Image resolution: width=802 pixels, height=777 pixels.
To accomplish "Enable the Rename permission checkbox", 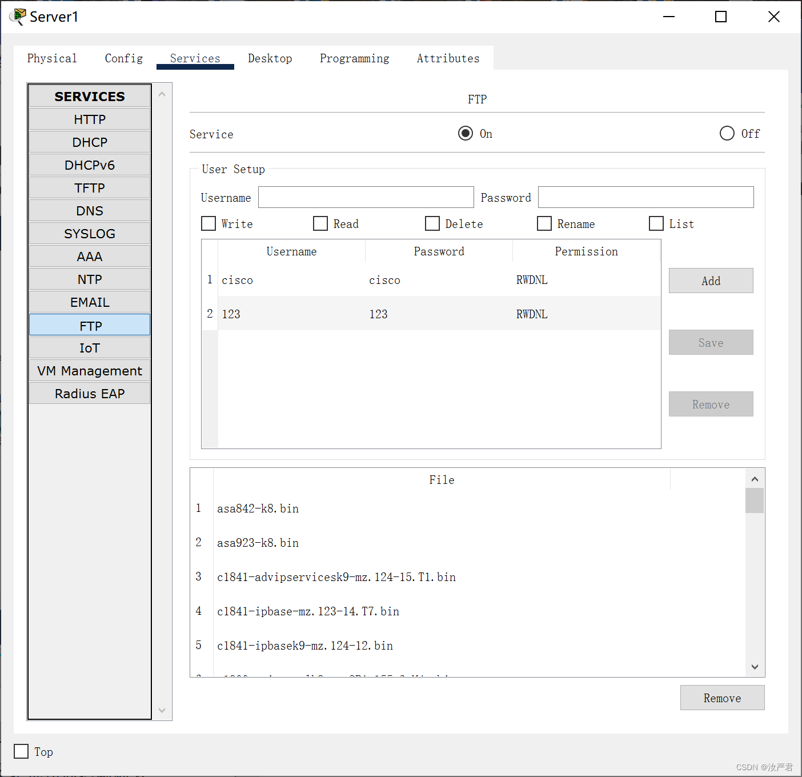I will click(x=544, y=223).
